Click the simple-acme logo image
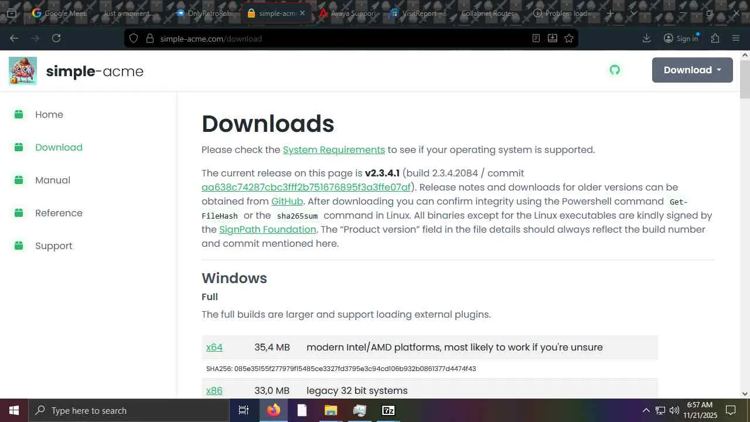 click(23, 71)
